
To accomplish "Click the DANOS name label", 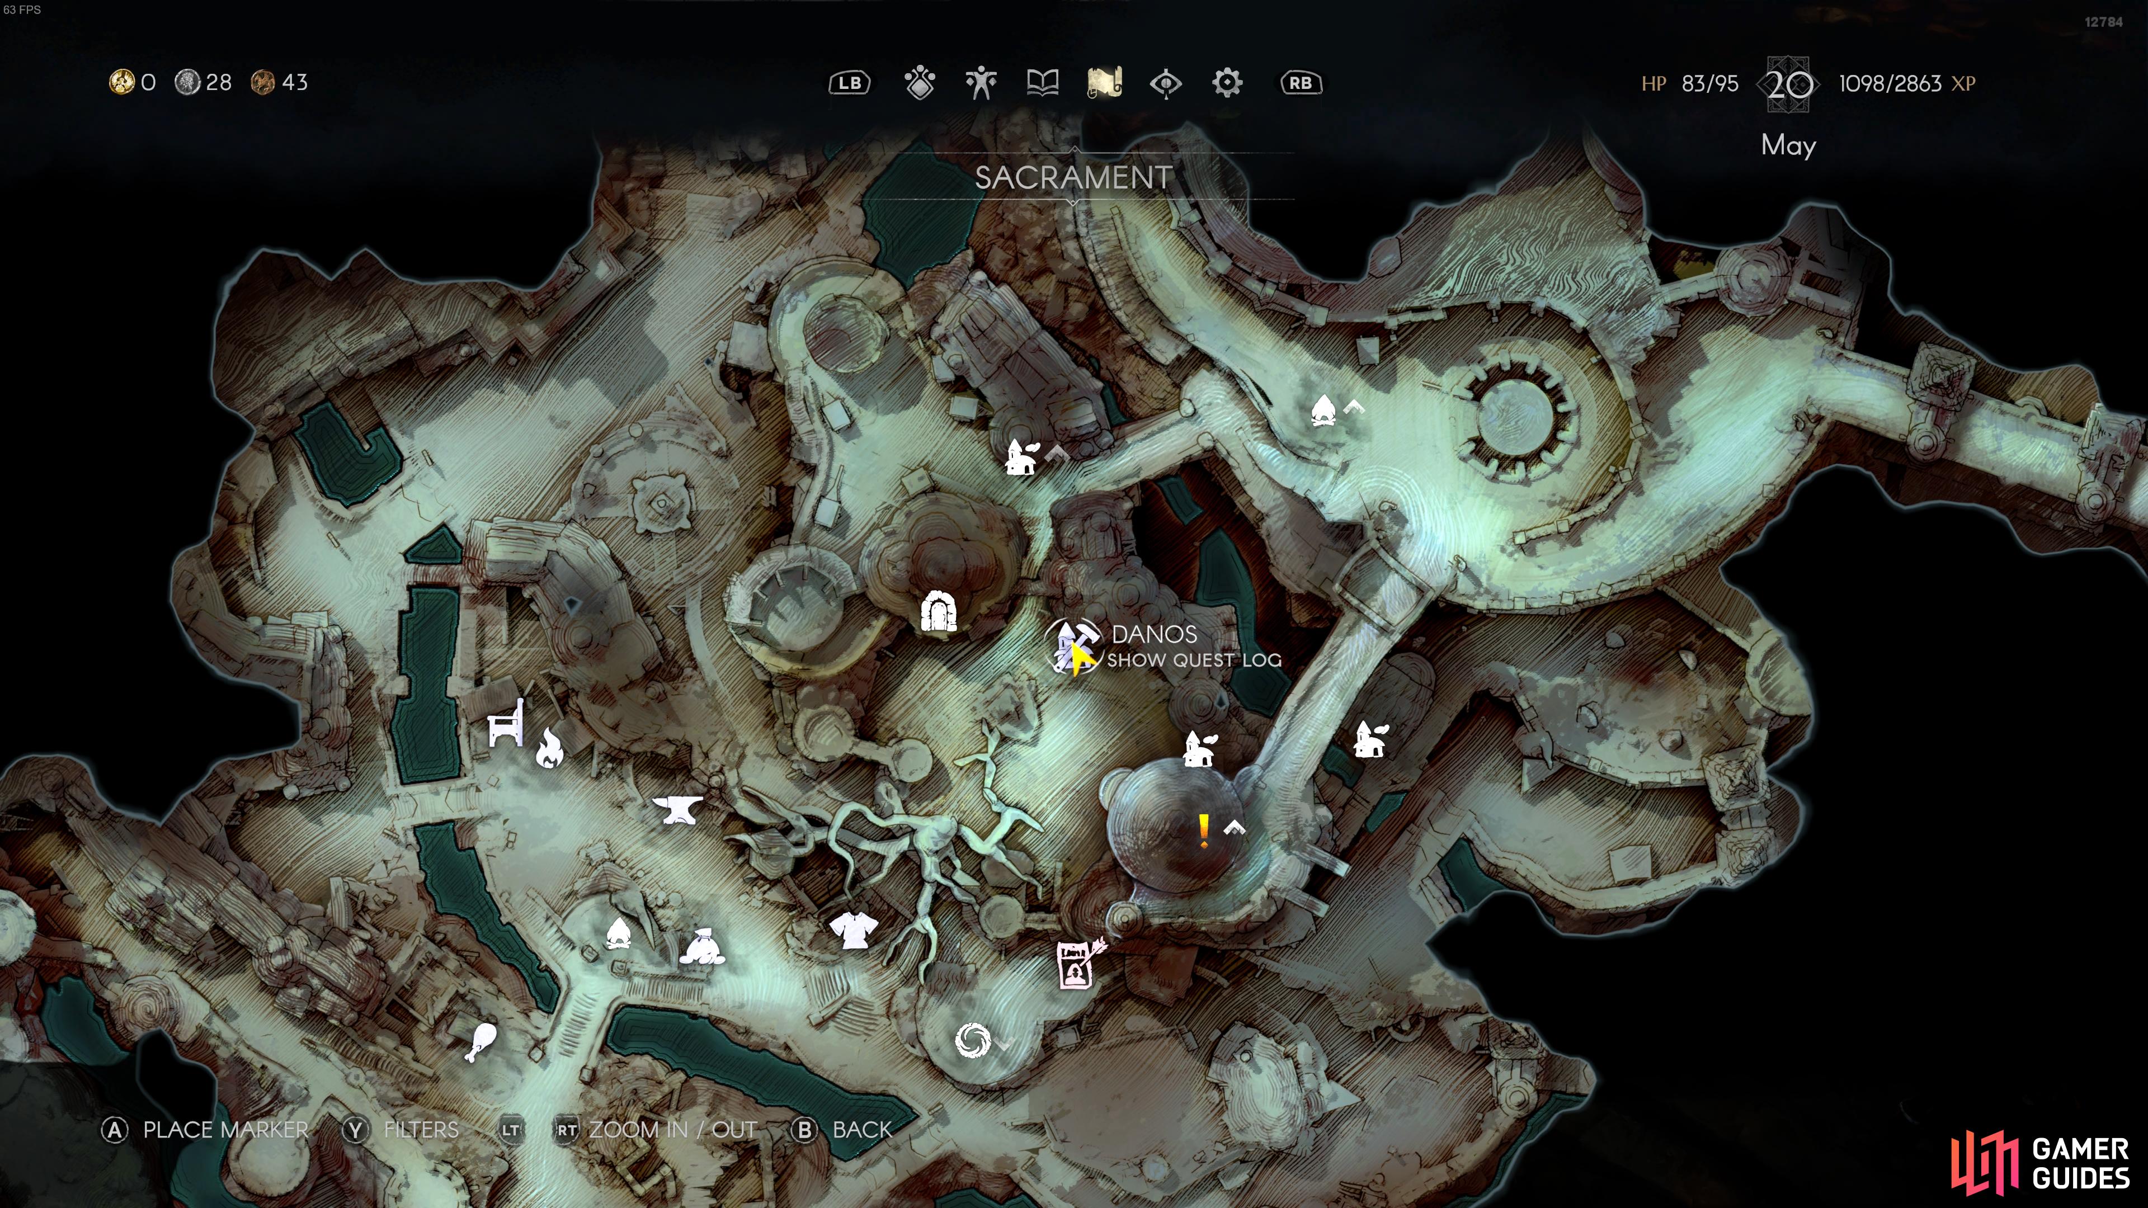I will (1154, 634).
